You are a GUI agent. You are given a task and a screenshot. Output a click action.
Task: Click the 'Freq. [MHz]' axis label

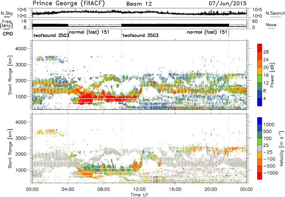pyautogui.click(x=6, y=24)
